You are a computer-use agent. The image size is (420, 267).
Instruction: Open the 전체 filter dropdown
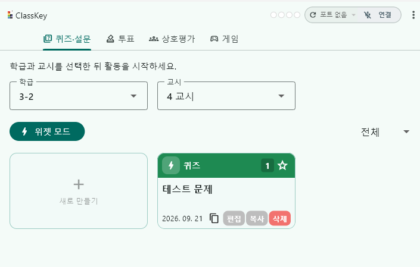click(x=385, y=132)
